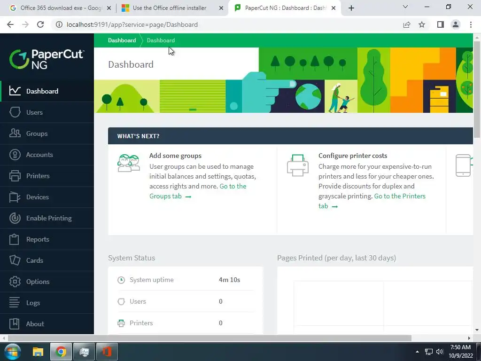Click the Users status row icon
The width and height of the screenshot is (481, 361).
121,301
